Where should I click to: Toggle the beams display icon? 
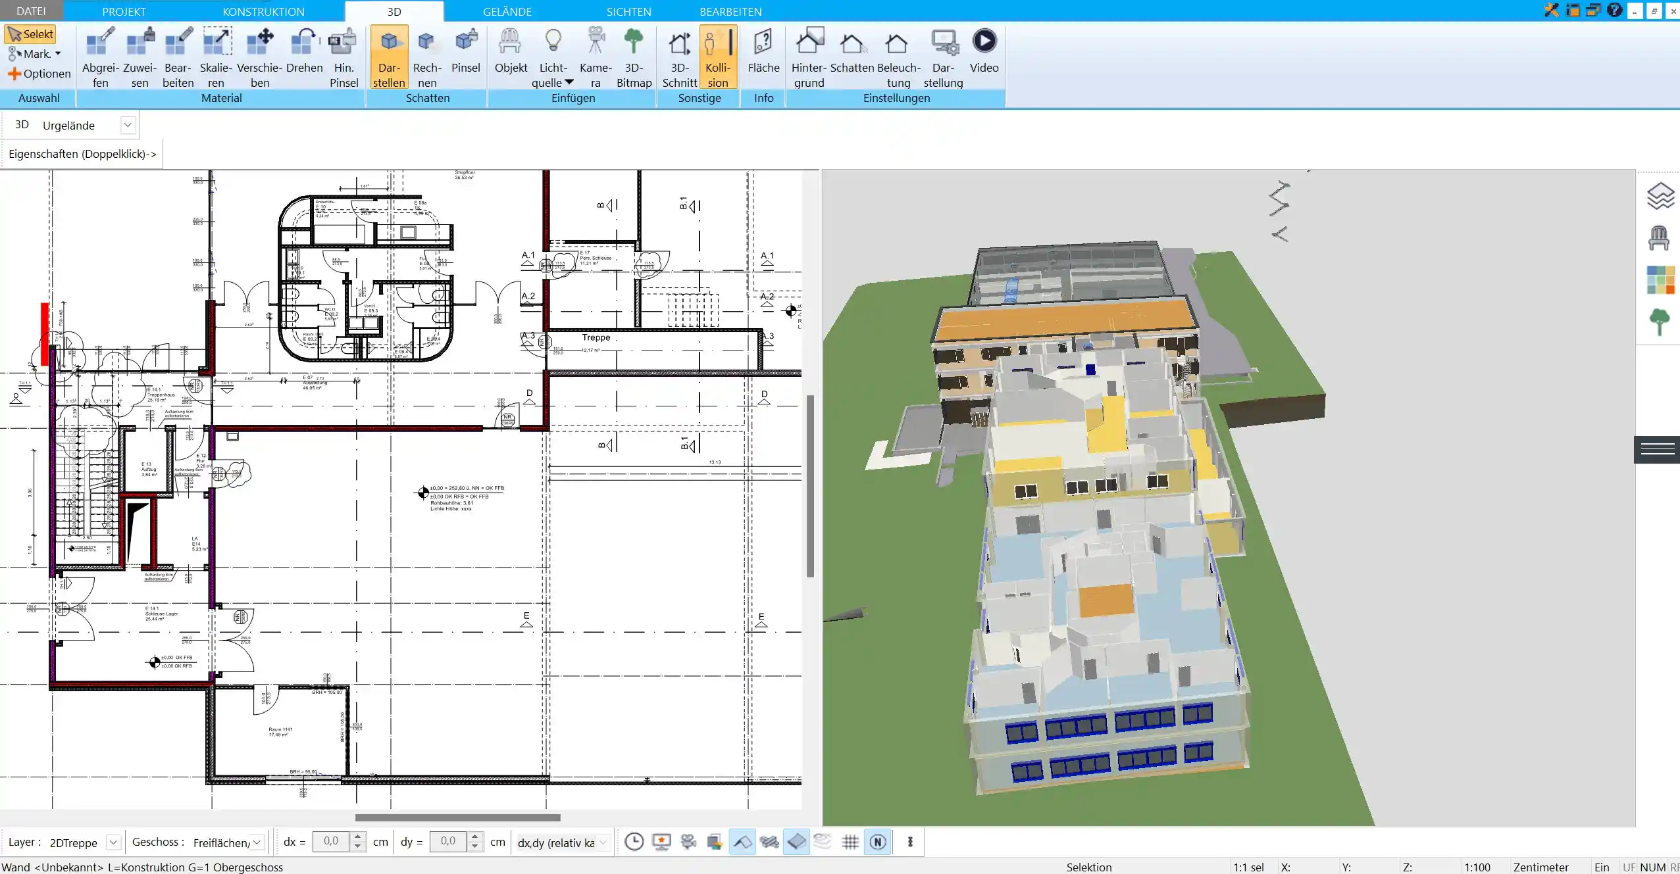(769, 842)
